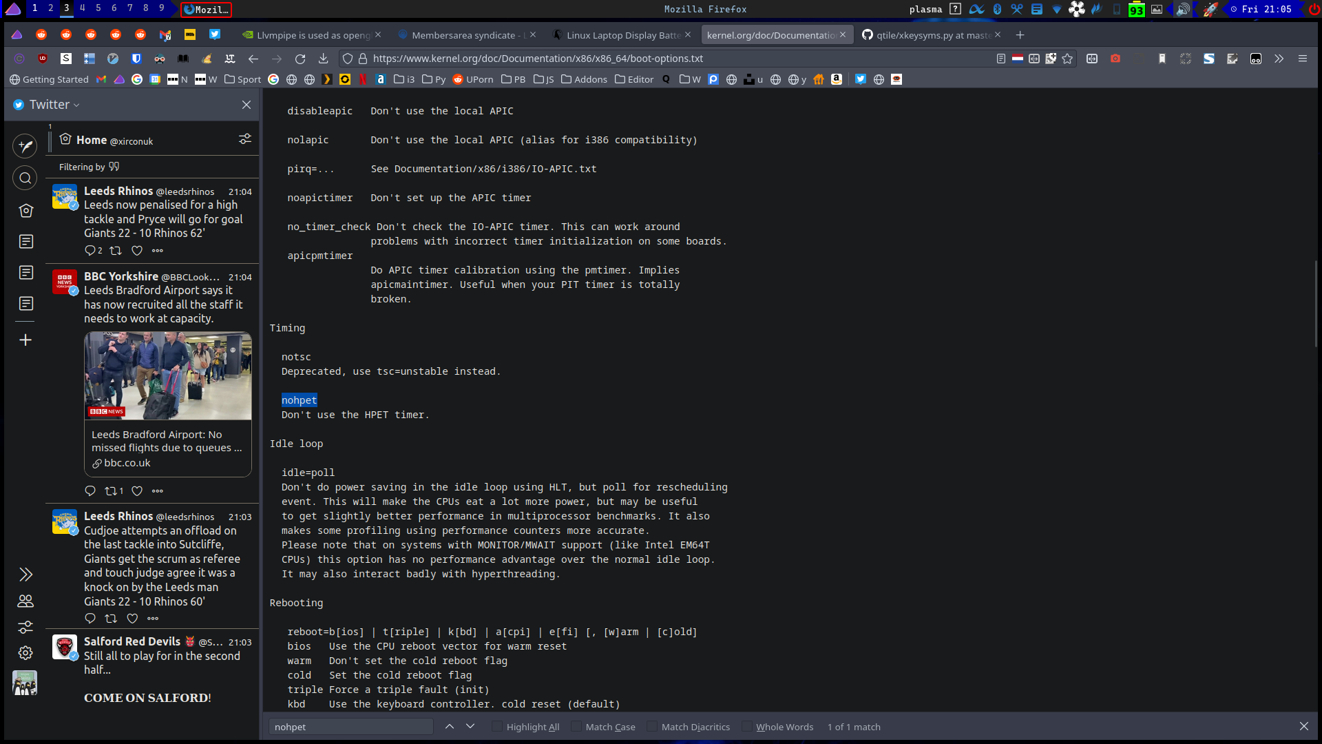
Task: Like the BBC Yorkshire tweet
Action: [137, 491]
